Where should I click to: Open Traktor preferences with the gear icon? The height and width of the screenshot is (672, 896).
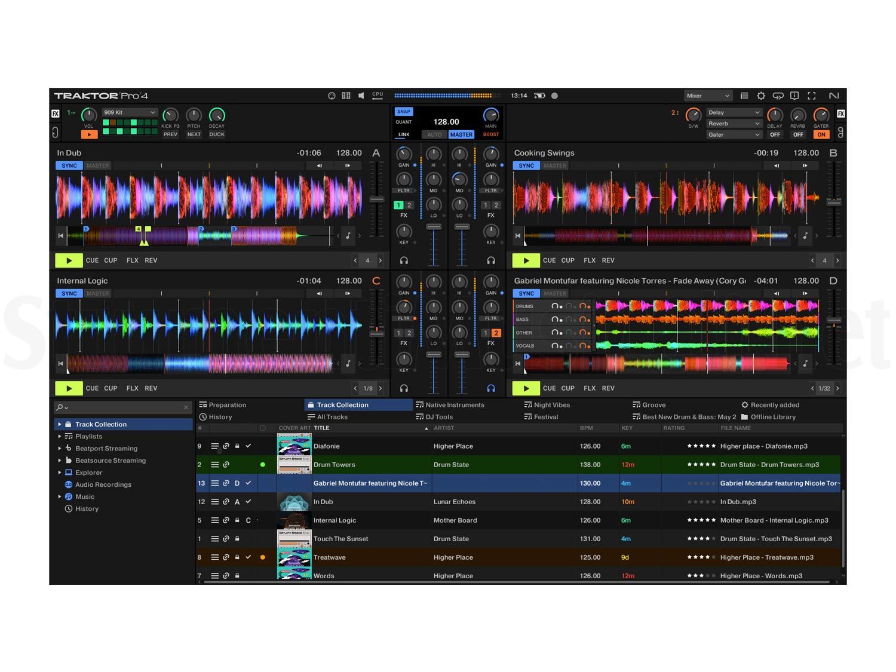761,96
